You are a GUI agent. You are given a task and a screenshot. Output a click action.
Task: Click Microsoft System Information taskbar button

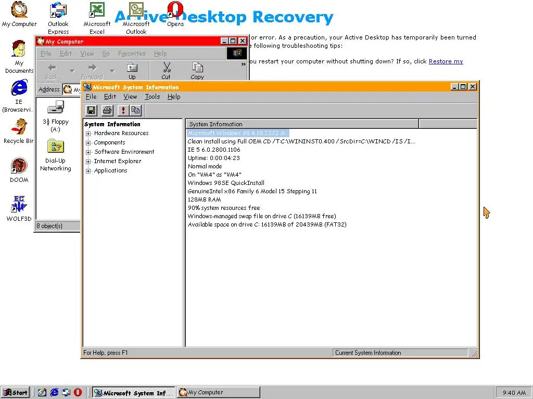click(134, 393)
